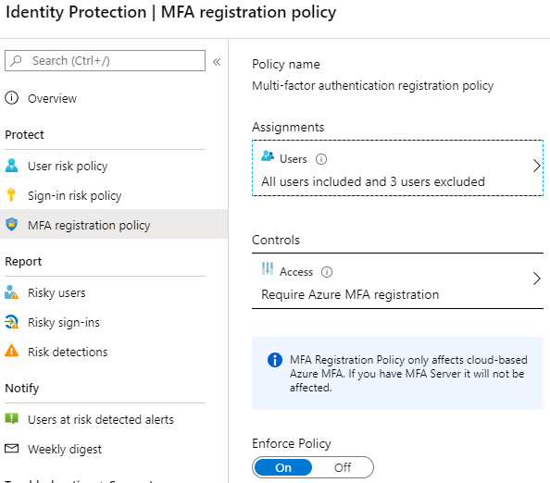Click the MFA Registration Policy notice text
Screen dimensions: 550x483
[x=408, y=374]
